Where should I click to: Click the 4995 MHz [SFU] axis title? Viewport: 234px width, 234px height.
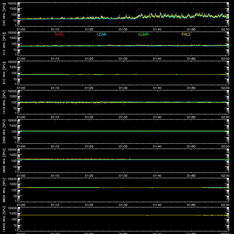click(4, 161)
